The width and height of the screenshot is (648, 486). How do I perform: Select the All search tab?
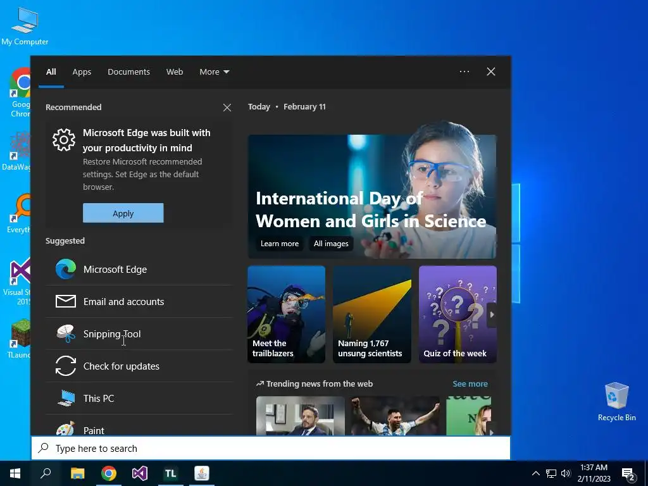(51, 72)
